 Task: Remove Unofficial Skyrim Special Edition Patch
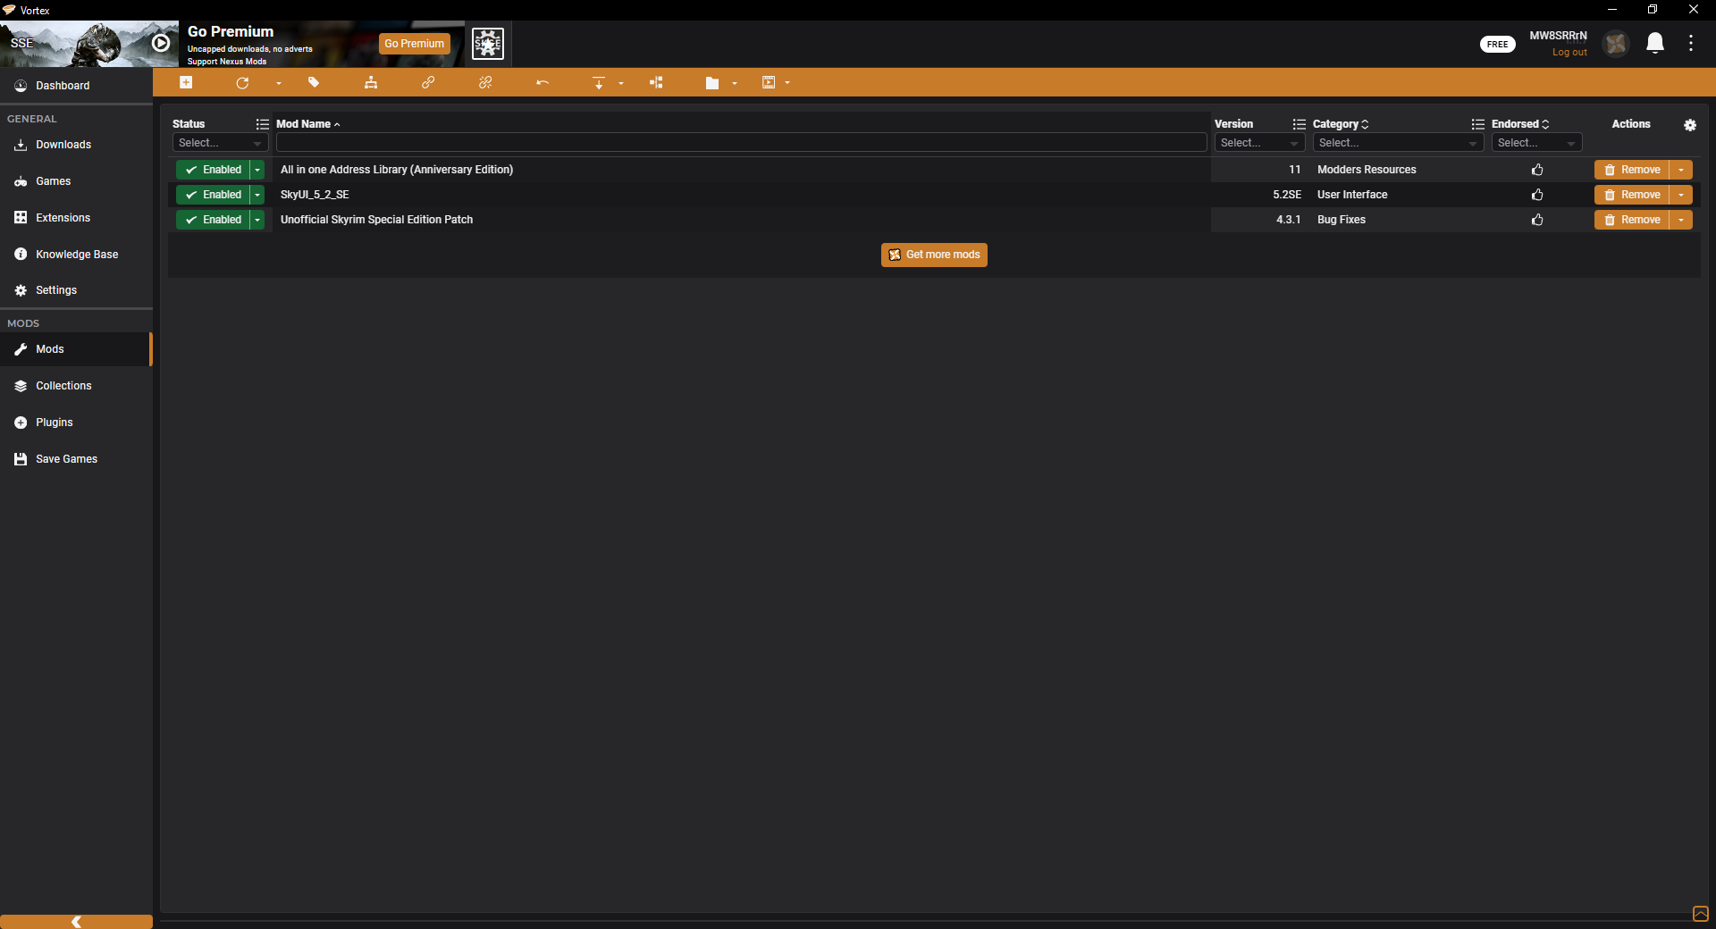point(1632,220)
